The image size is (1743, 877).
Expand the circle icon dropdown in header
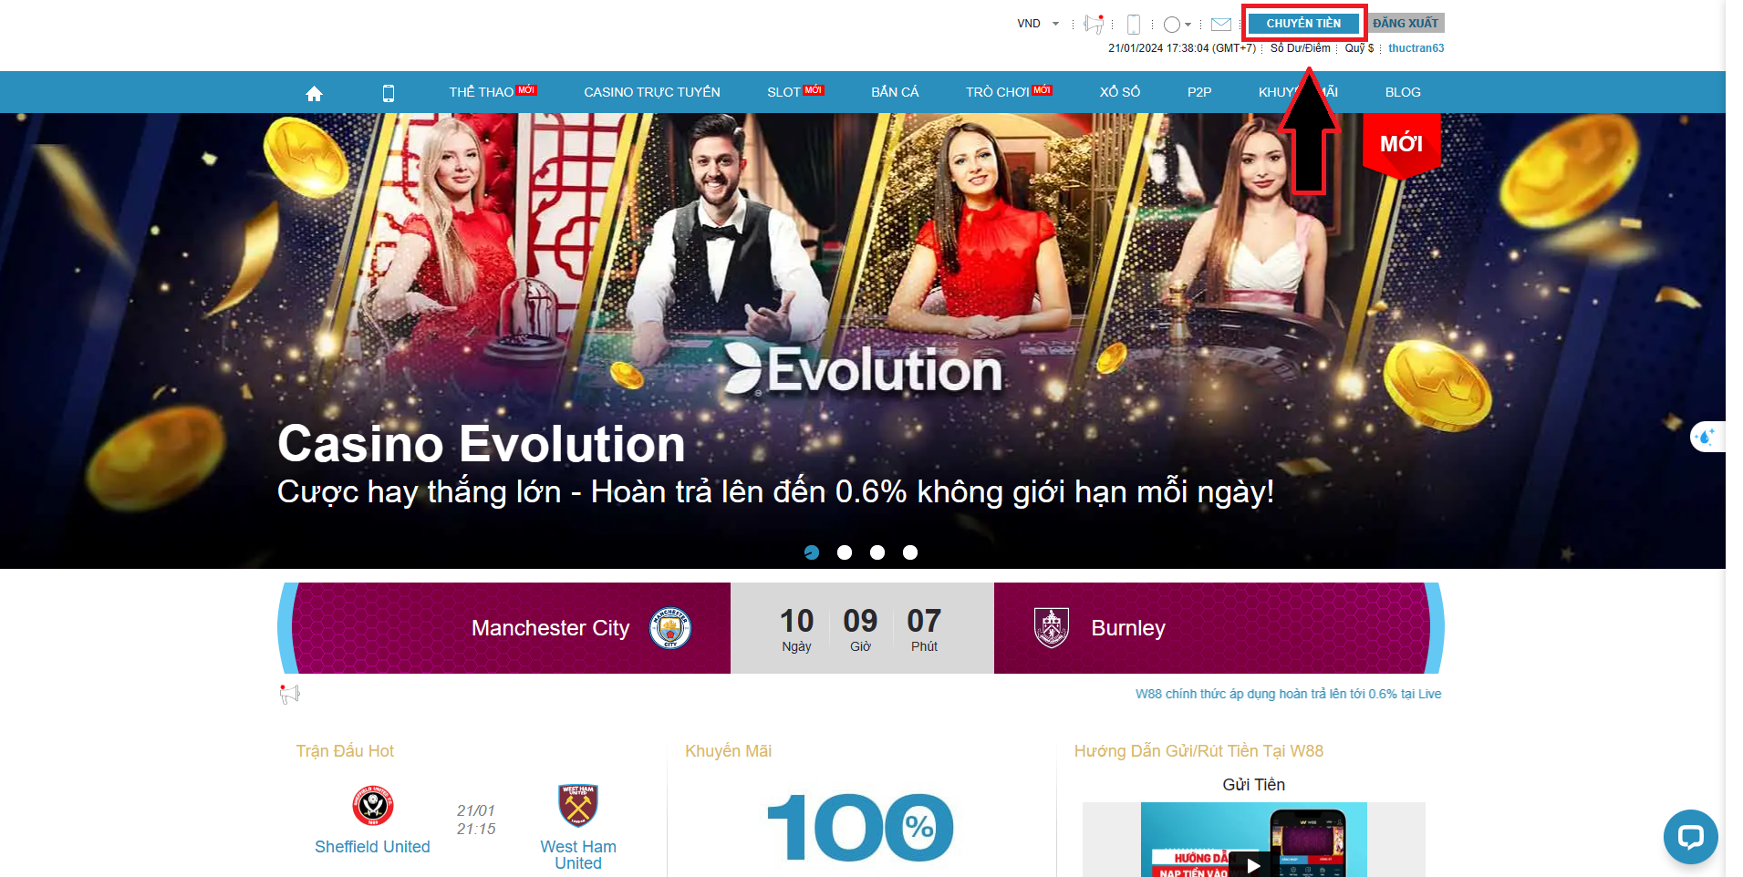pyautogui.click(x=1177, y=25)
